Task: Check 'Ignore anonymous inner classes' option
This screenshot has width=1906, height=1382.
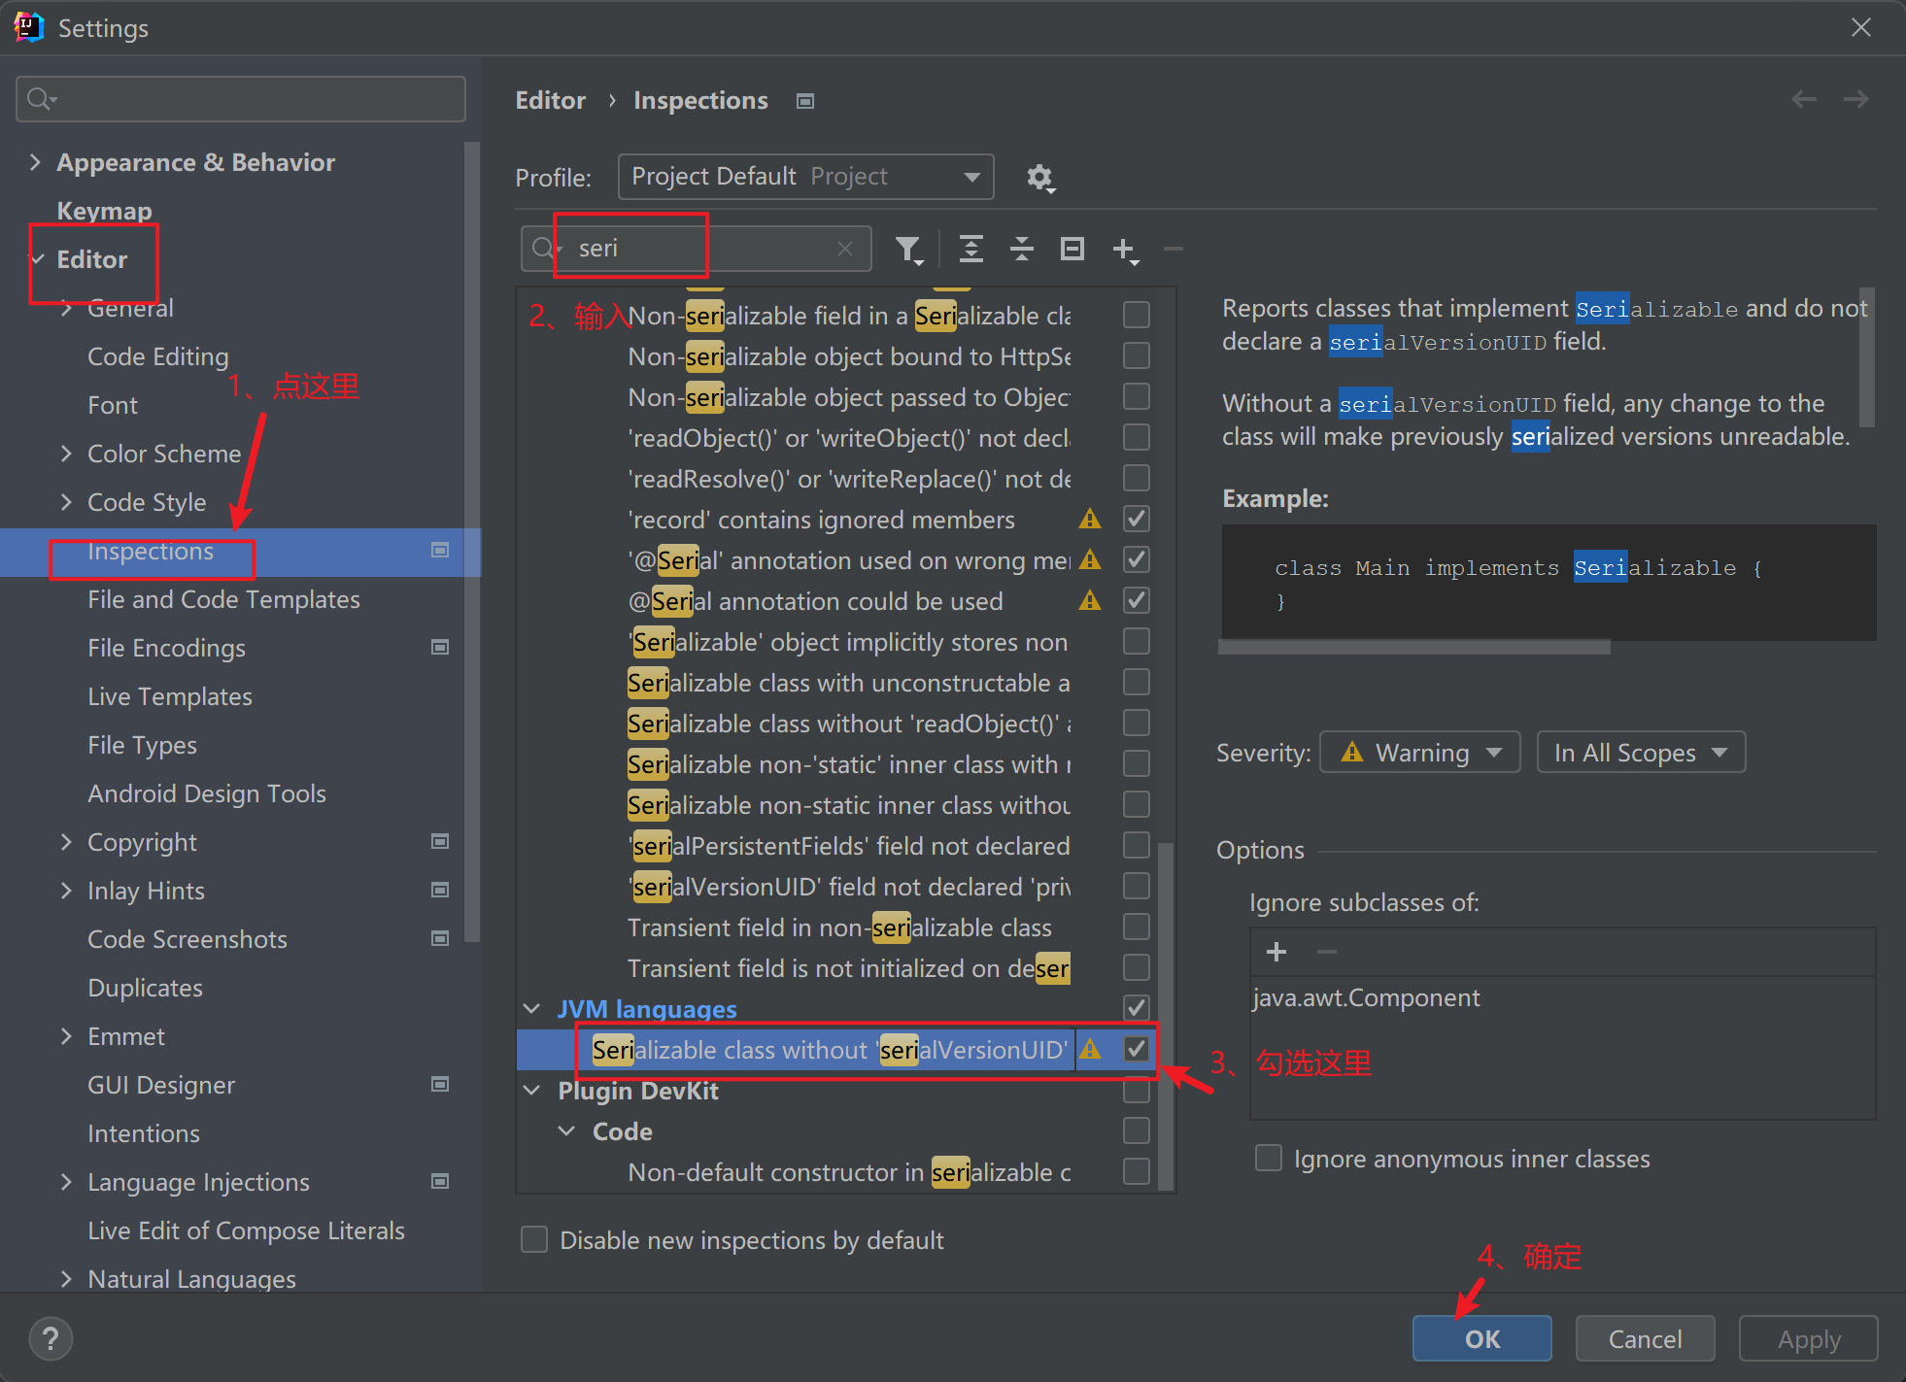Action: [1269, 1158]
